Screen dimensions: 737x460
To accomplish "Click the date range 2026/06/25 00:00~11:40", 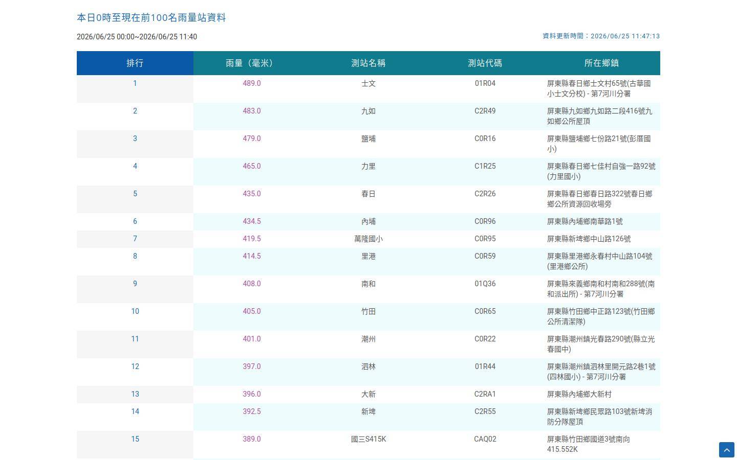I will coord(137,37).
